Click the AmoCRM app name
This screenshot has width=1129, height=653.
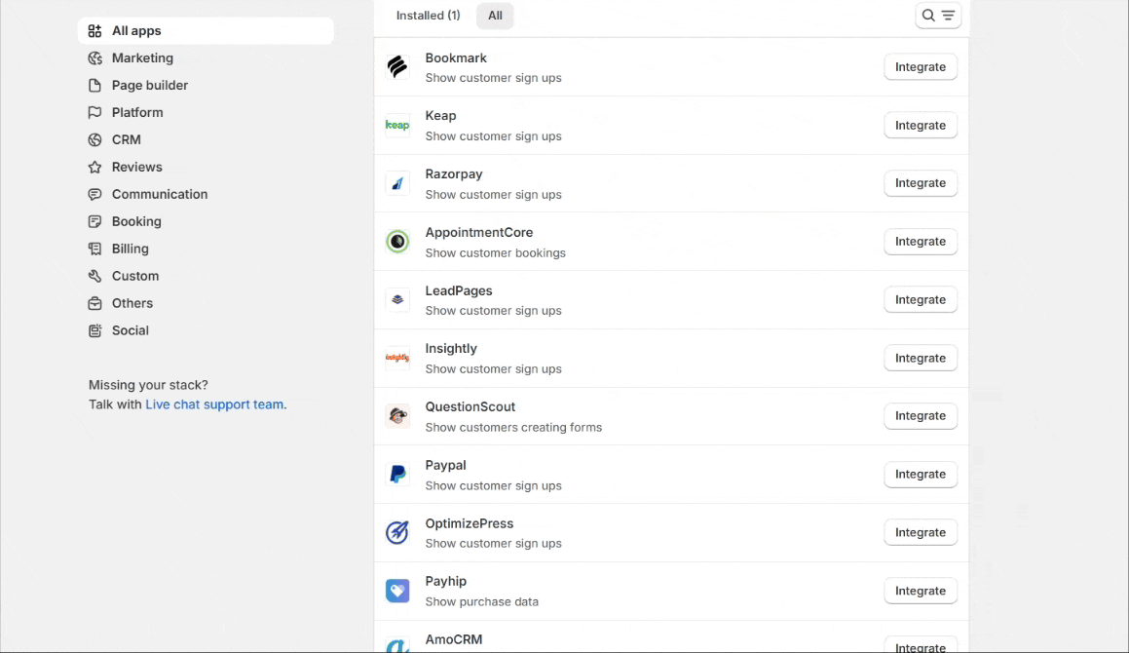(x=454, y=639)
